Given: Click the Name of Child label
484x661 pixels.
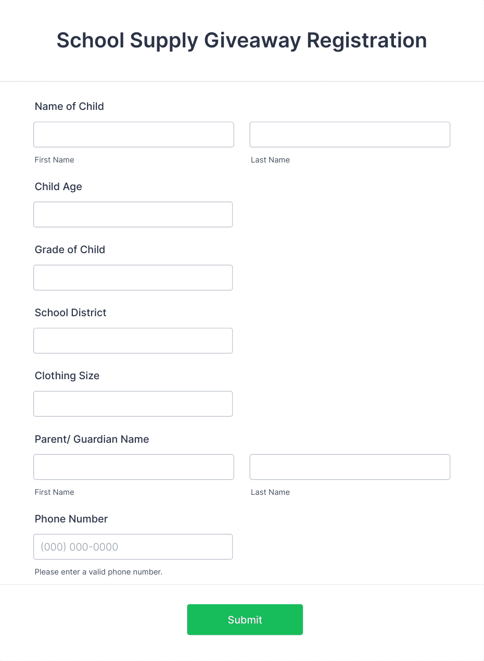Looking at the screenshot, I should click(x=69, y=106).
